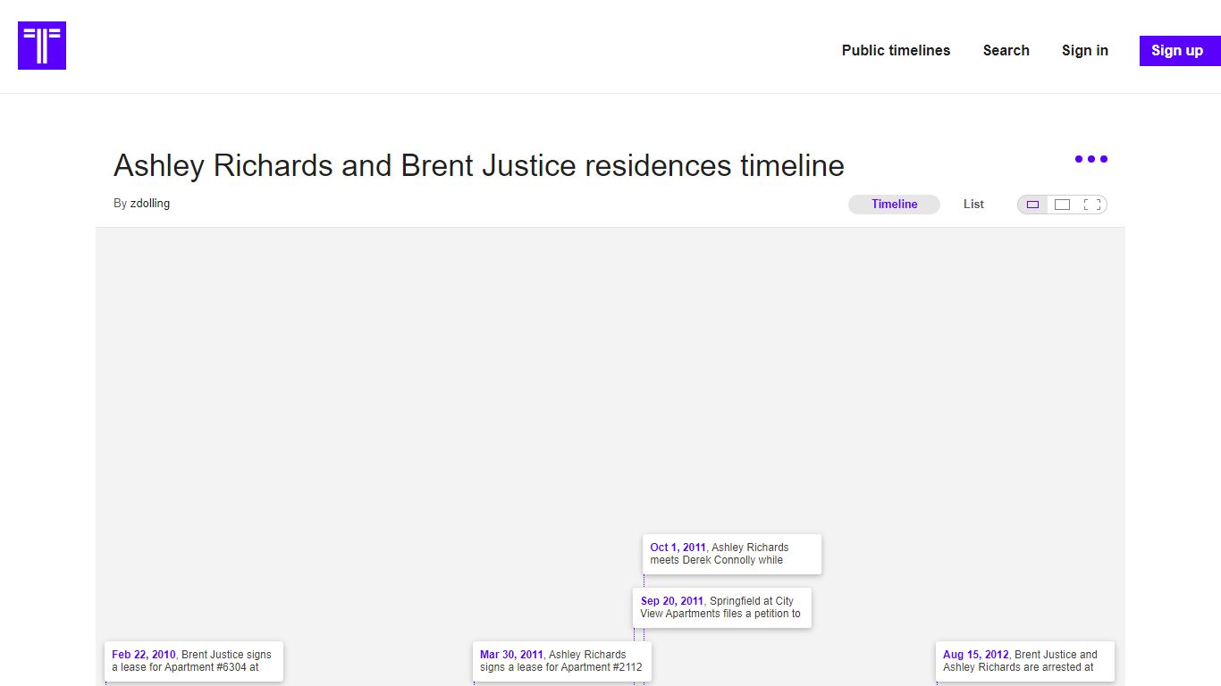The width and height of the screenshot is (1221, 686).
Task: Open Feb 22, 2010 Brent Justice lease event
Action: point(194,661)
